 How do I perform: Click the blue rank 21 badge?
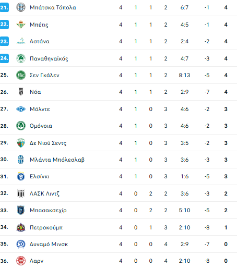point(4,7)
